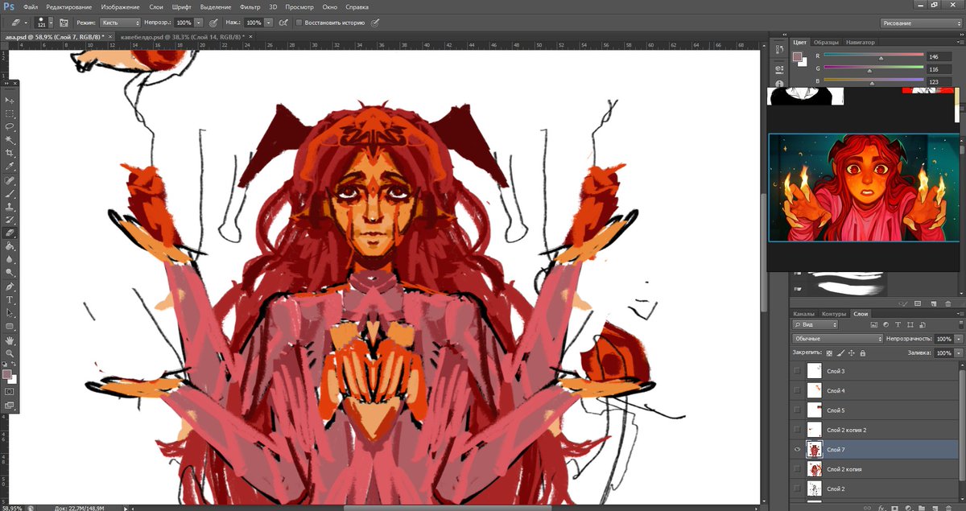966x511 pixels.
Task: Show layer Слой 5 visibility box
Action: pyautogui.click(x=797, y=410)
